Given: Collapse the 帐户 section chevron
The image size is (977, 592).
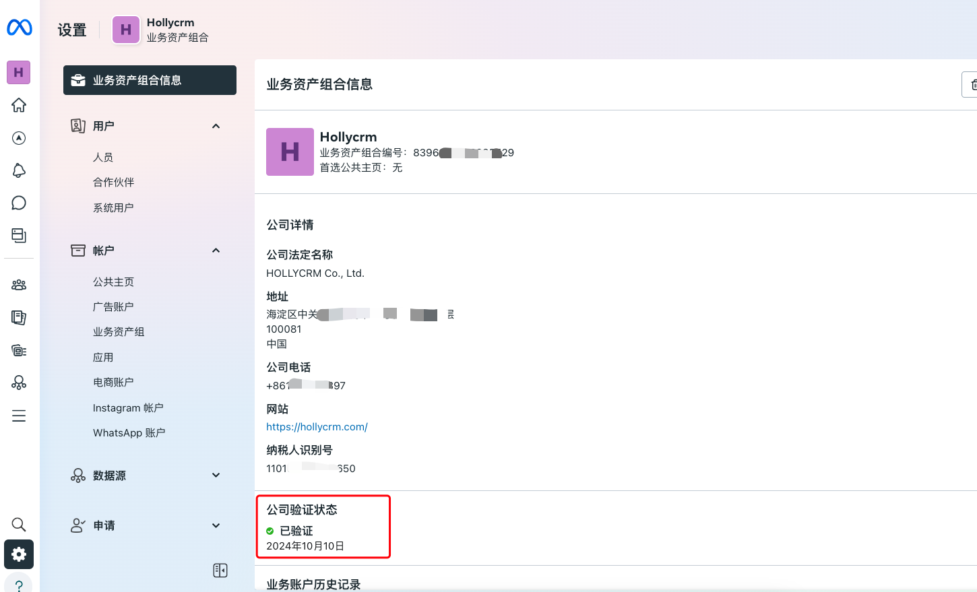Looking at the screenshot, I should 216,251.
